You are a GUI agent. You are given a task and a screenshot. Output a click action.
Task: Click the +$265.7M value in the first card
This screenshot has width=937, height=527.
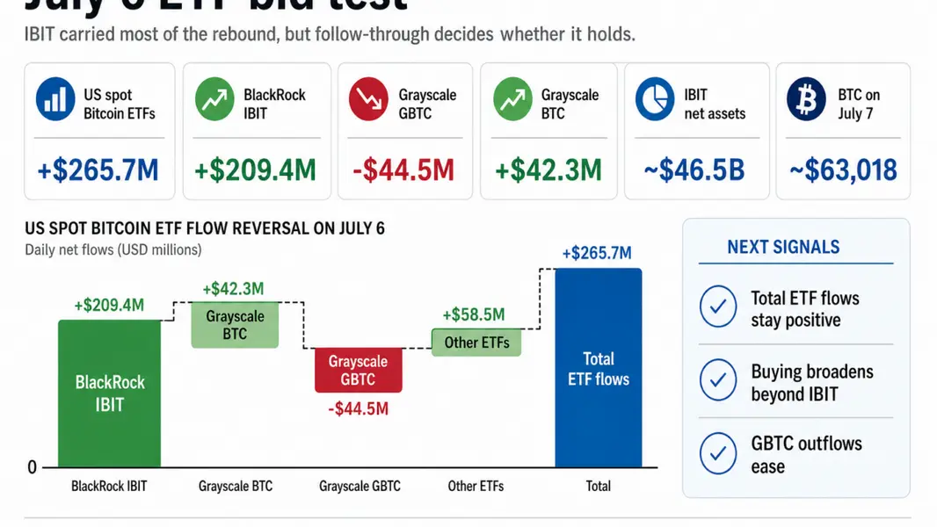coord(98,170)
